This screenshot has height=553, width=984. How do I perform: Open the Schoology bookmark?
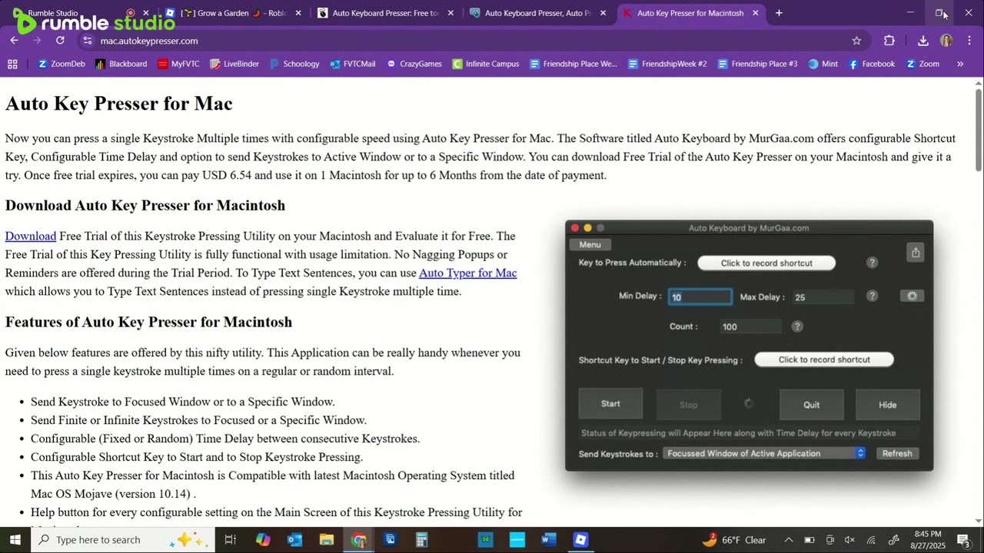coord(294,64)
